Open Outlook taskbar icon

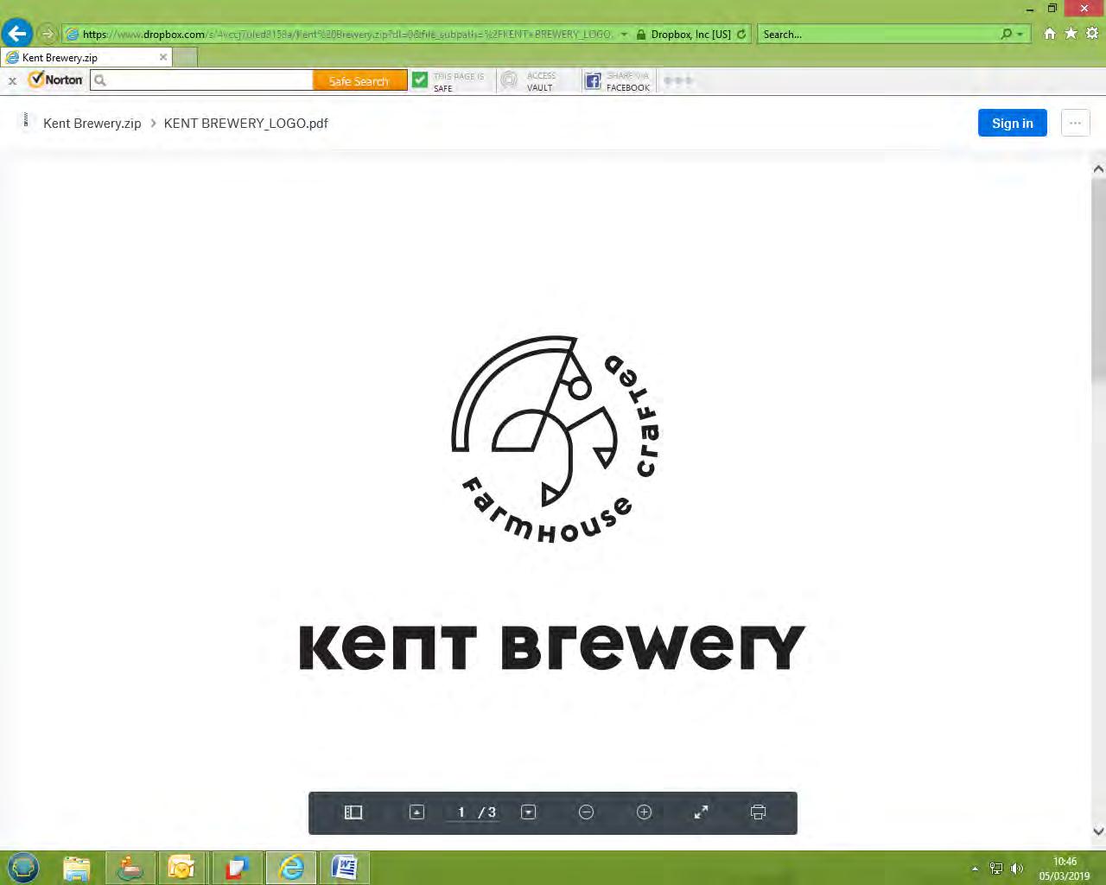[182, 868]
